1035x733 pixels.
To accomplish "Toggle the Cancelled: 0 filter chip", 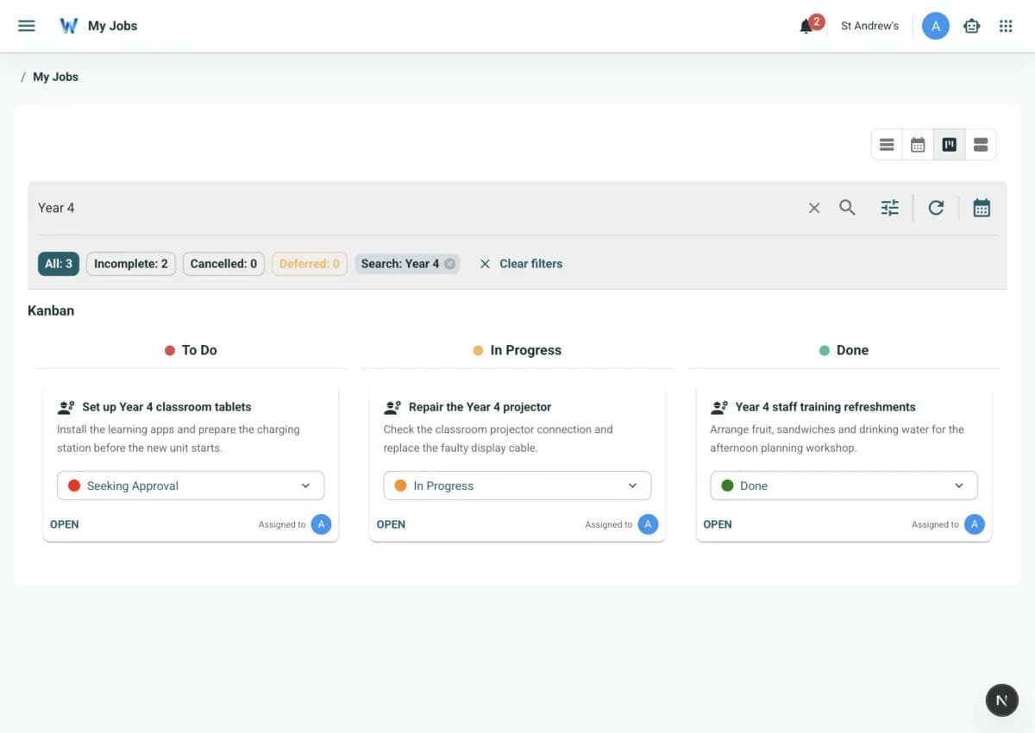I will [x=223, y=264].
